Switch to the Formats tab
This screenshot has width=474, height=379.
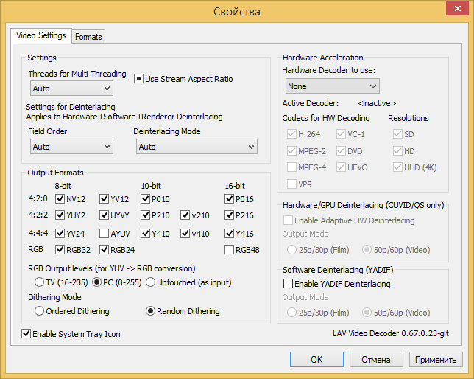[88, 37]
